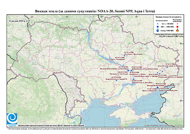Click the blue heat marker near Zaporizhzhia
Viewport: 190px width, 134px height.
[134, 79]
